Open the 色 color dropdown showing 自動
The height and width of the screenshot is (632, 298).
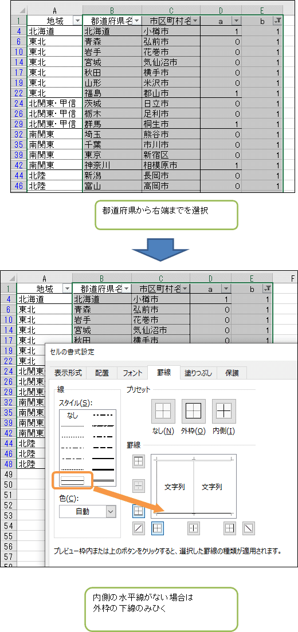coord(88,511)
